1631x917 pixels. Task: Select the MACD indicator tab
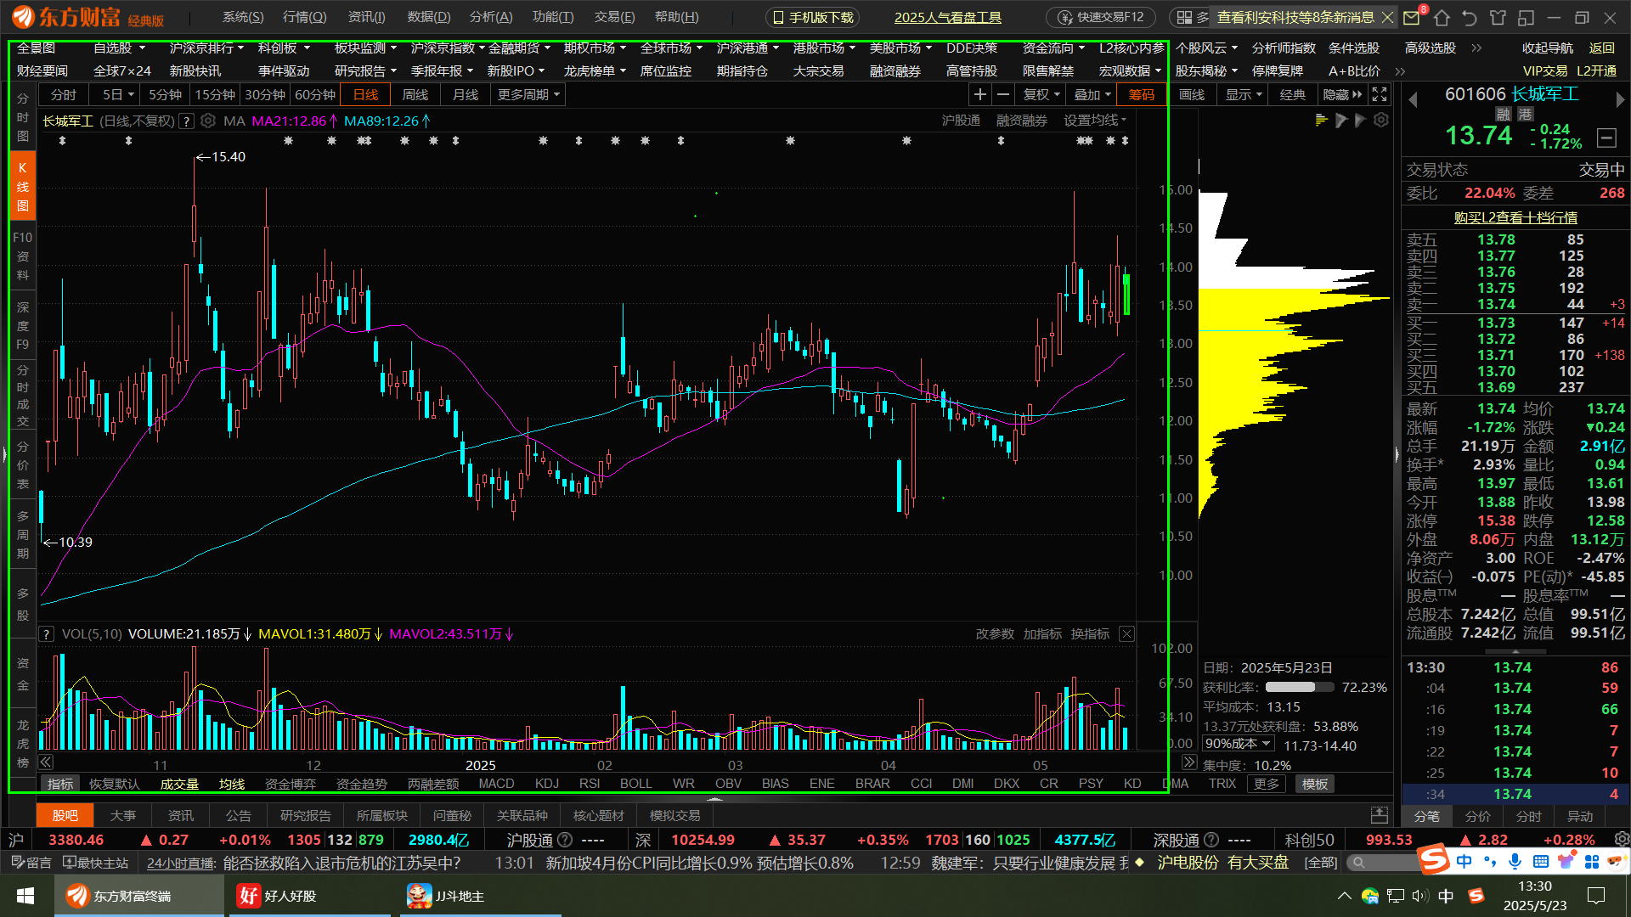coord(496,784)
